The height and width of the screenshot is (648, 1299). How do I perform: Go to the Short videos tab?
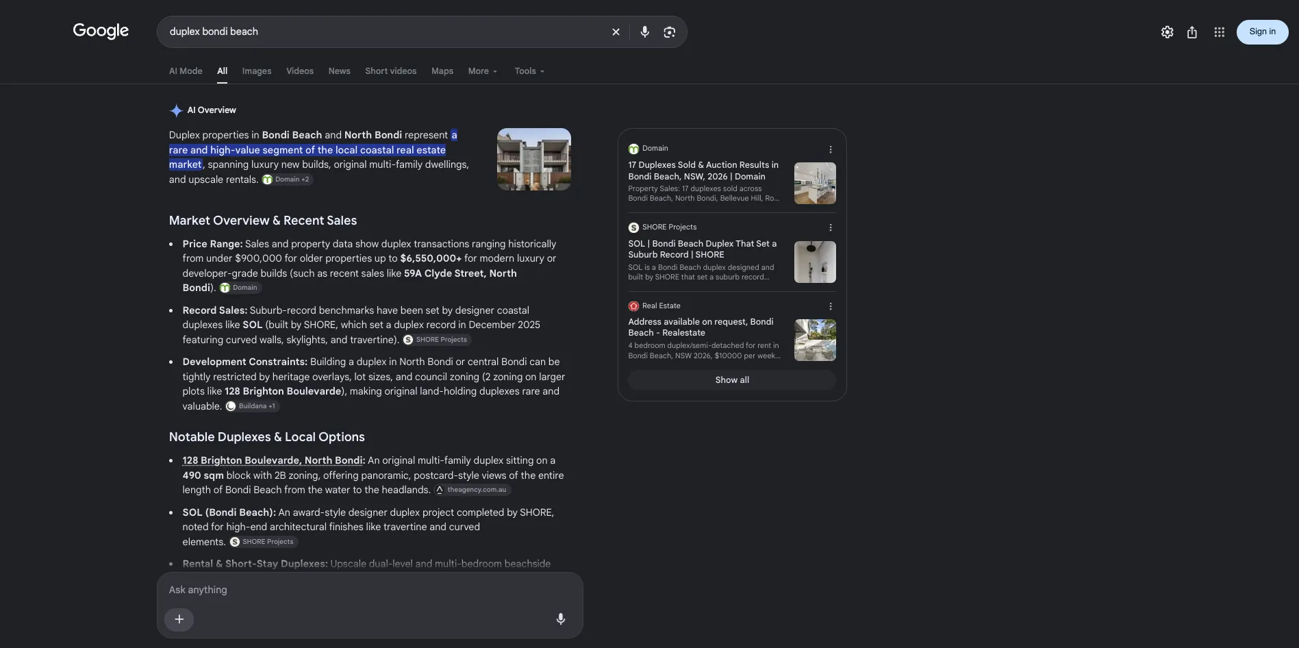(x=390, y=71)
